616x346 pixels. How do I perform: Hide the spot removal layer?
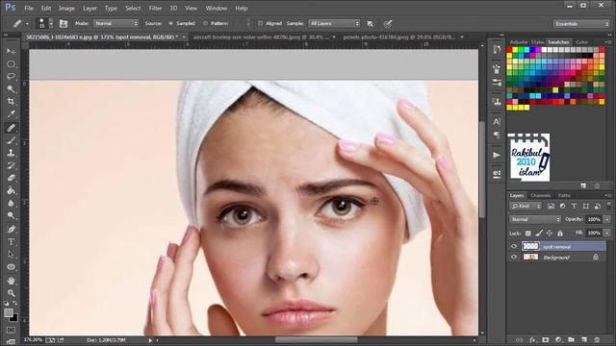tap(514, 246)
